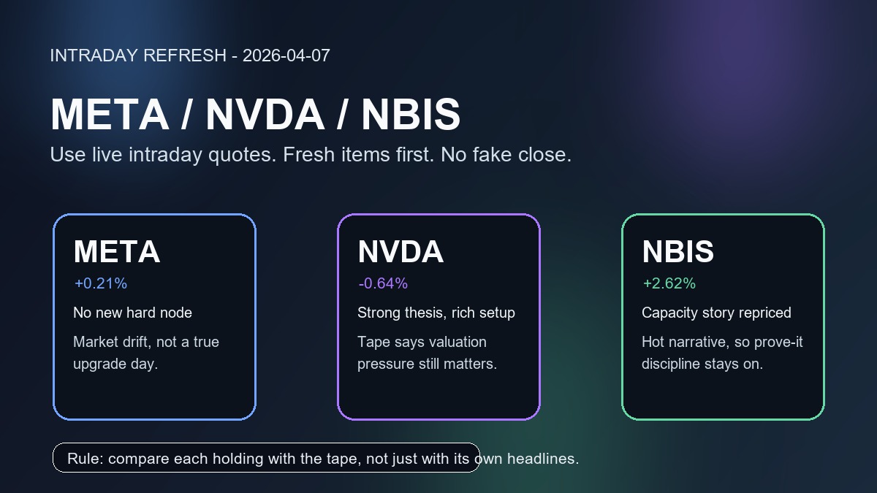The height and width of the screenshot is (493, 877).
Task: Click the 'Use live intraday quotes' subtitle phrase
Action: pos(162,155)
